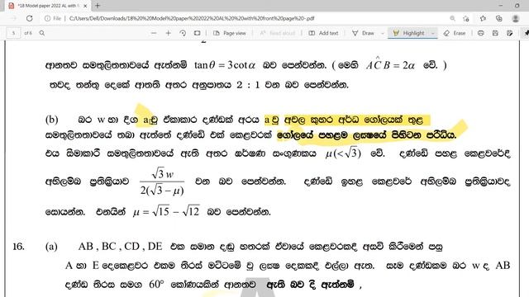Expand the Draw options dropdown
This screenshot has height=297, width=529.
click(382, 33)
